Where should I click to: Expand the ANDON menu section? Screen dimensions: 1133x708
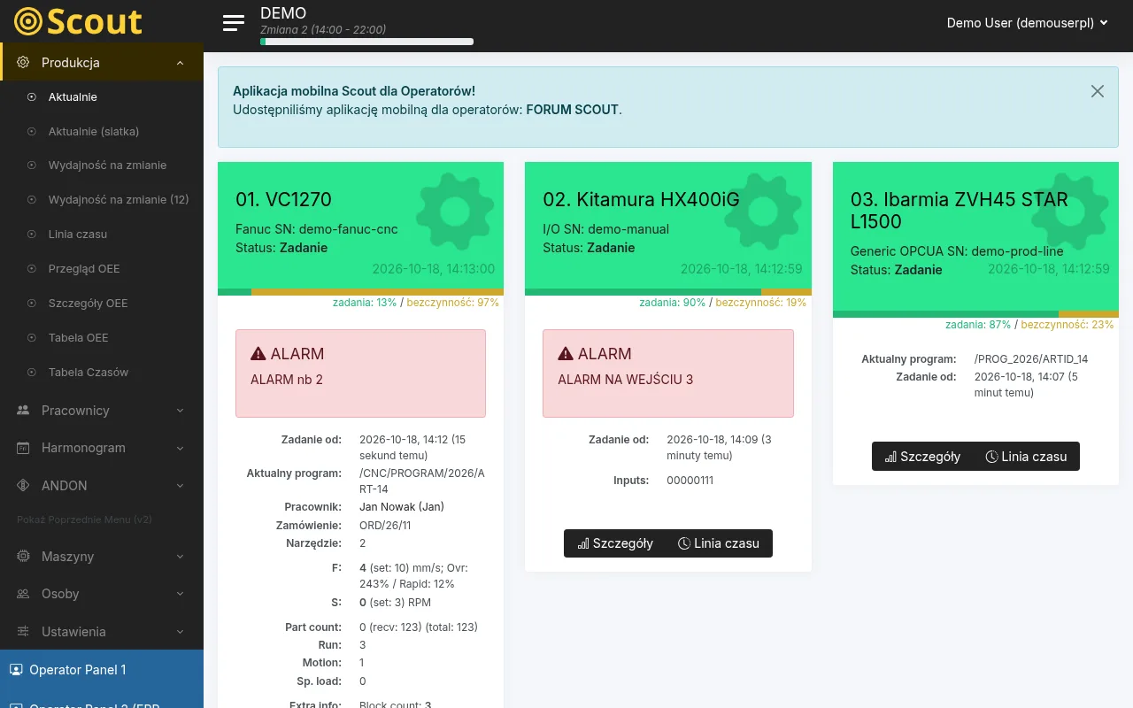pos(180,486)
